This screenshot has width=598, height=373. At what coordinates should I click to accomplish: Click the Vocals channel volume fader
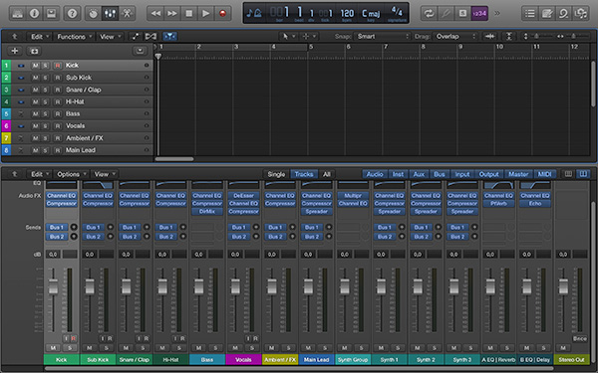[x=235, y=286]
